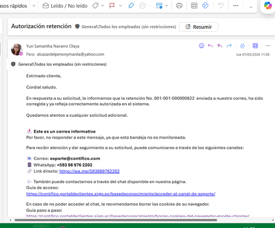Open the acceder-al-canal-de-soporte guide link
Image resolution: width=275 pixels, height=228 pixels.
(120, 194)
